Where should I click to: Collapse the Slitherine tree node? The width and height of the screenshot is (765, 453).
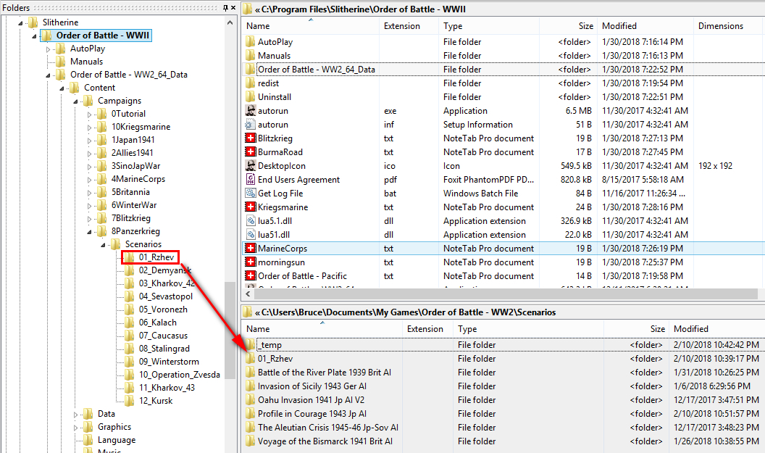pyautogui.click(x=20, y=23)
